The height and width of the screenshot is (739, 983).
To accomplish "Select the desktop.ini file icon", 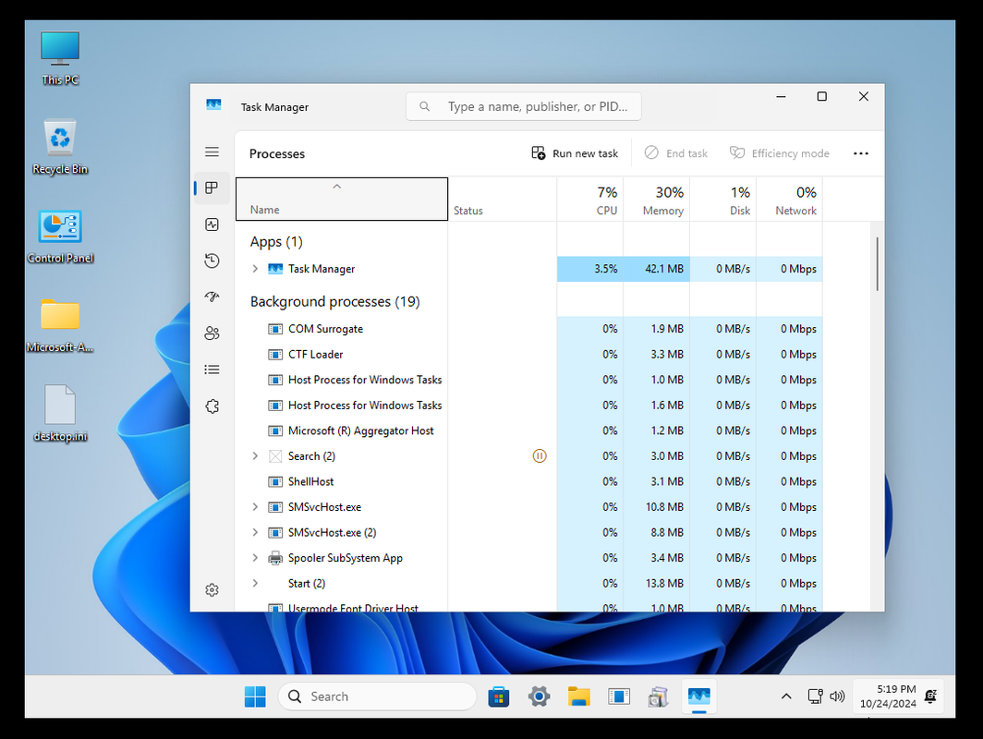I will (60, 415).
